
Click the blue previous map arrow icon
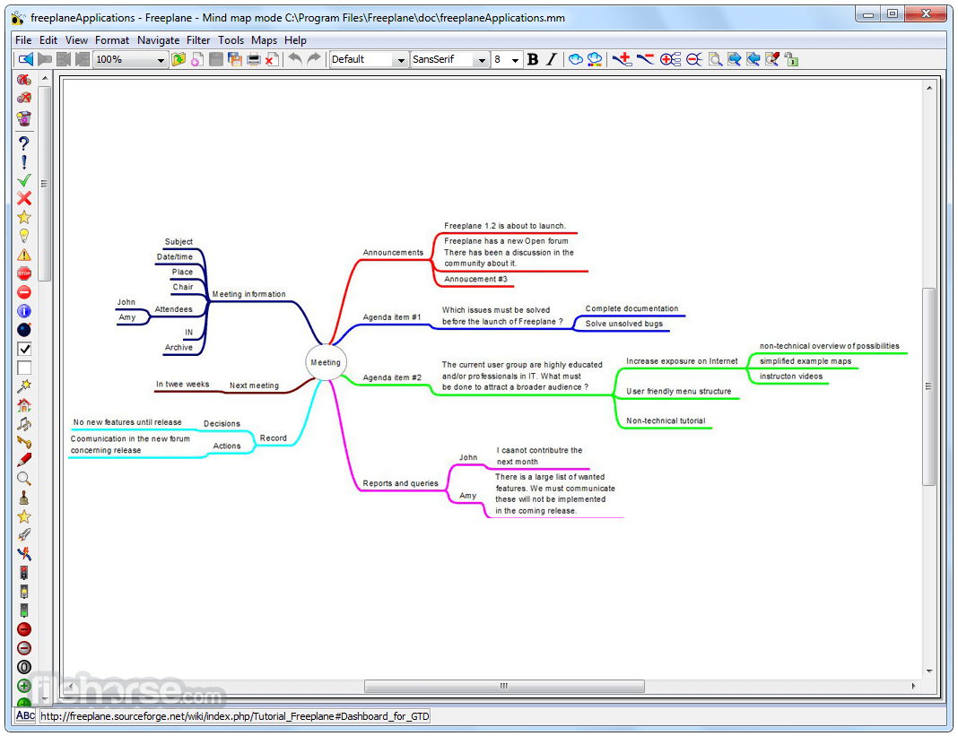click(26, 59)
